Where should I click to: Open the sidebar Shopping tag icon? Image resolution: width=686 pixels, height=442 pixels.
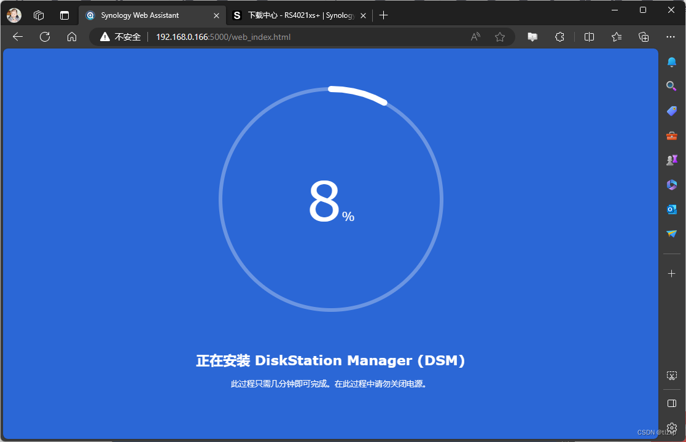[671, 110]
